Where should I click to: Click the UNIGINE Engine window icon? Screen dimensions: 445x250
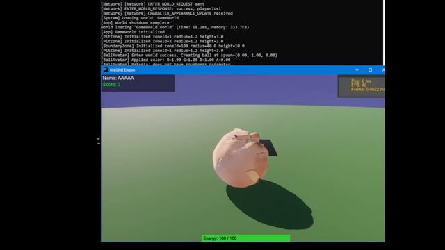coord(106,69)
